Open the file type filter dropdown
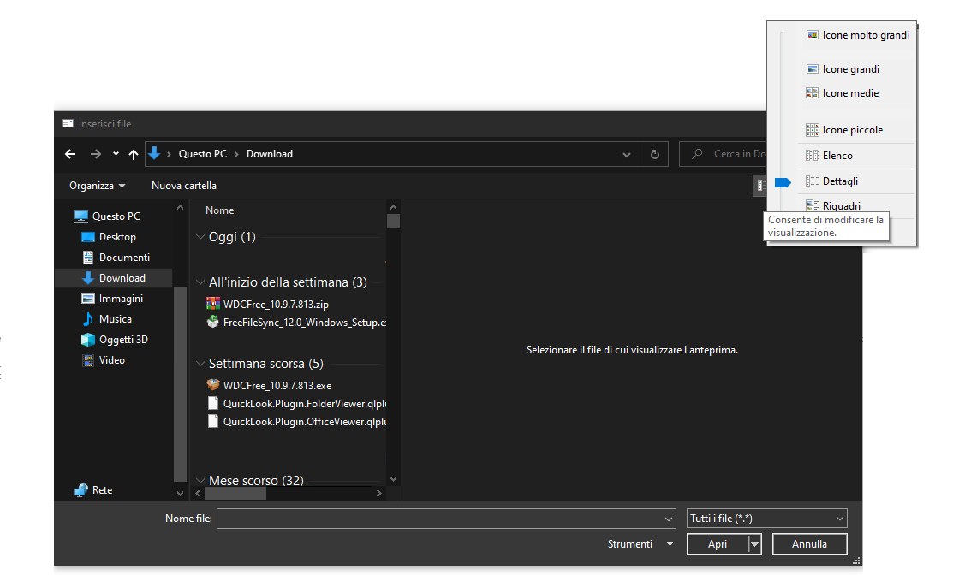Screen dimensions: 953x575 click(767, 519)
